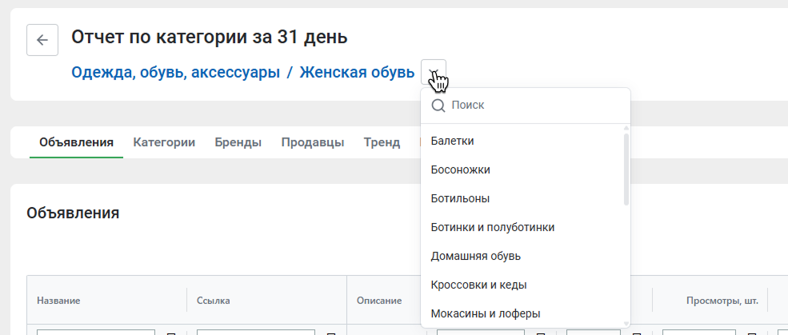Click the dropdown list scroll-up arrow

[626, 128]
